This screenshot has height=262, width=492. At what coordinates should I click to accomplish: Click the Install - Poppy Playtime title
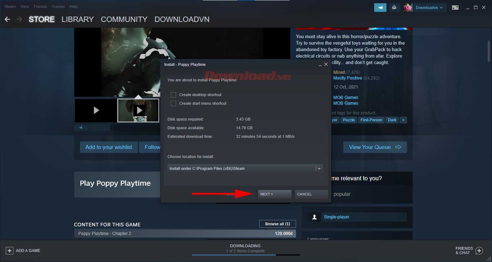coord(185,64)
